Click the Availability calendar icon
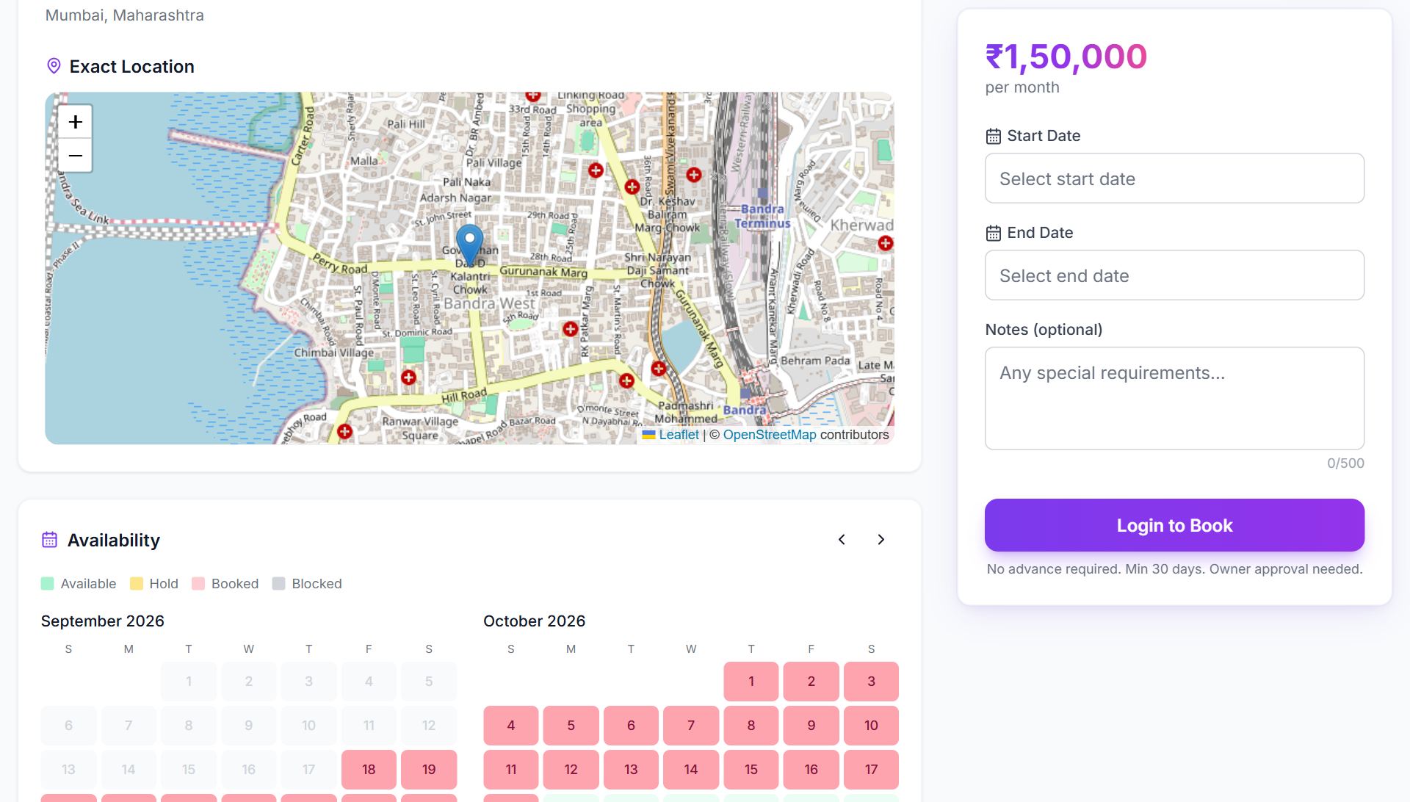This screenshot has width=1410, height=802. (49, 540)
